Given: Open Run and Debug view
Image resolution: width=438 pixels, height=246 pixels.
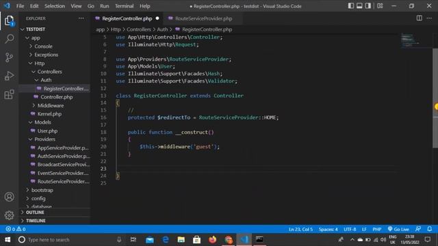Looking at the screenshot, I should pos(9,76).
